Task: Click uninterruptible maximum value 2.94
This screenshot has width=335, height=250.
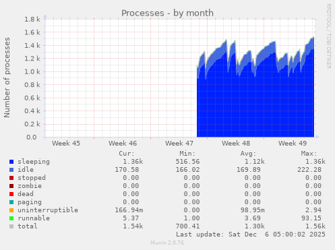Action: click(x=313, y=210)
